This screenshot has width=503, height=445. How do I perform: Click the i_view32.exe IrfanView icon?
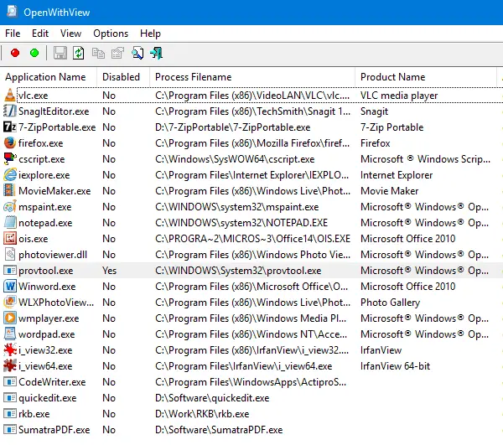click(x=9, y=349)
